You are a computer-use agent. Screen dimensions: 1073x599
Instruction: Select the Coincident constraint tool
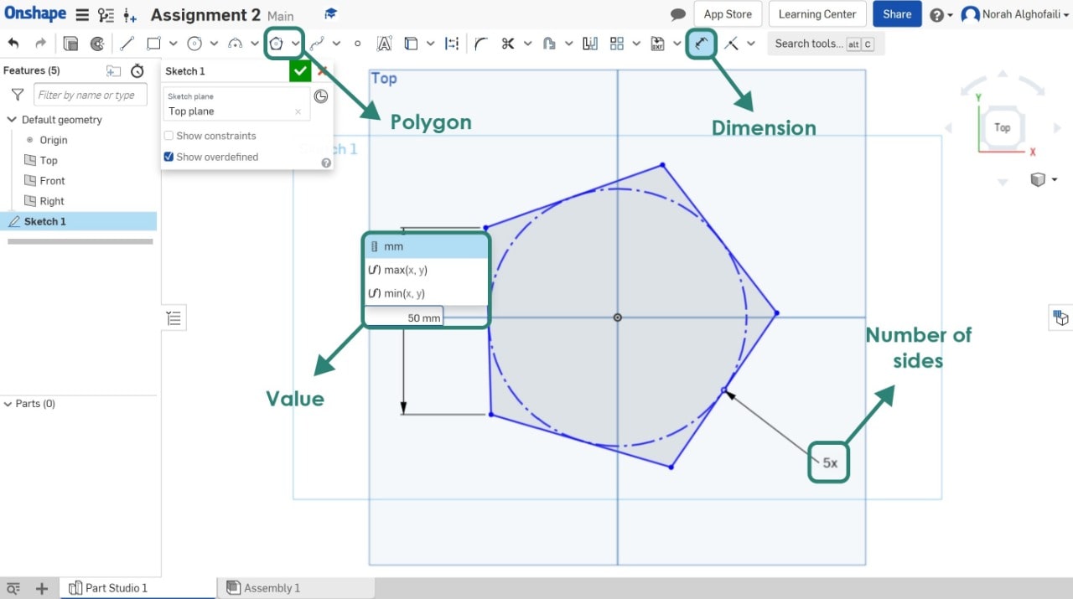pyautogui.click(x=732, y=44)
